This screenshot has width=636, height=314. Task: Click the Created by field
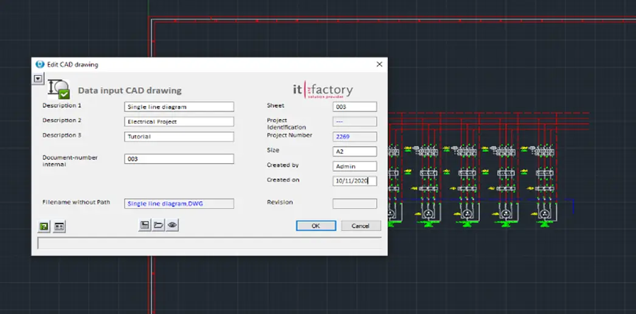coord(354,166)
